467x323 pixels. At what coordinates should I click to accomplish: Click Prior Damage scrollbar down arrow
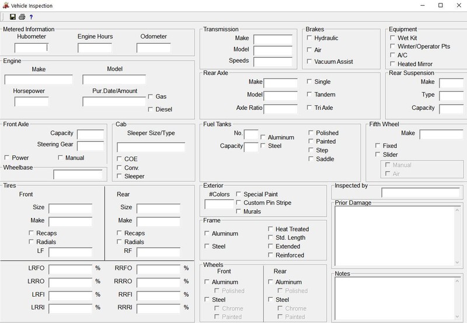point(457,262)
